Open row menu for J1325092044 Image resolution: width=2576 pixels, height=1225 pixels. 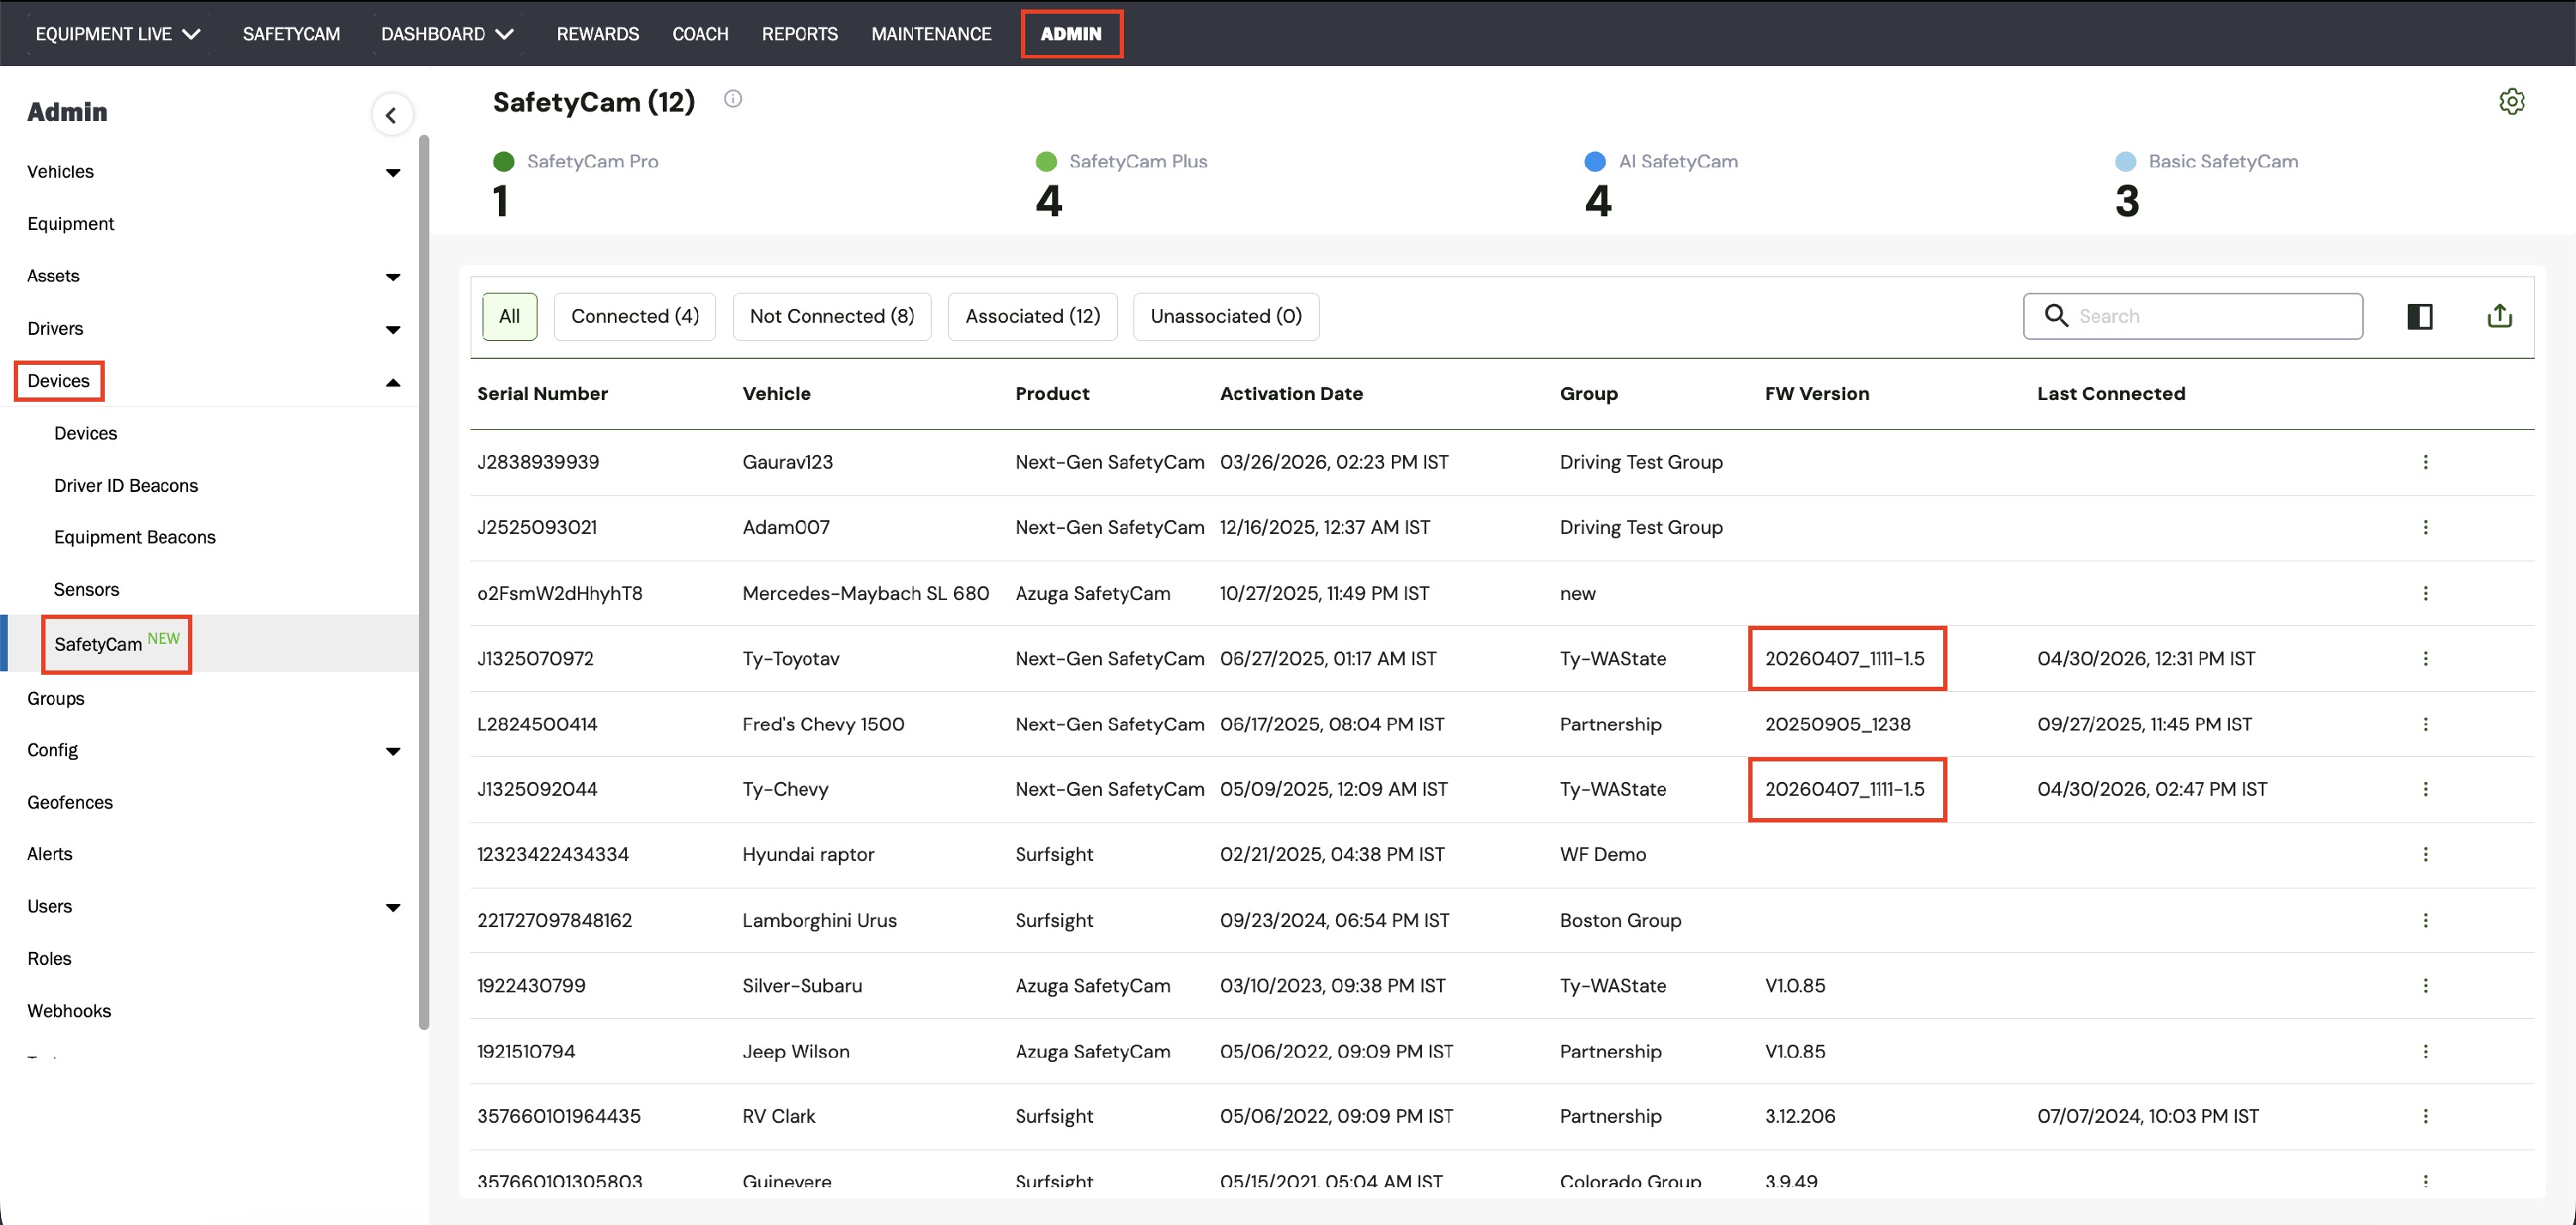(2425, 789)
